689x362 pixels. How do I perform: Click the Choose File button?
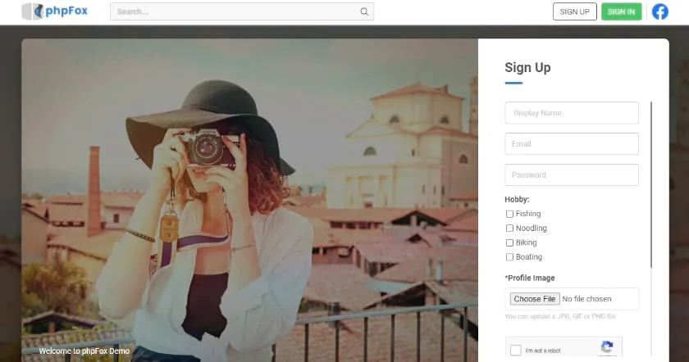click(x=534, y=299)
